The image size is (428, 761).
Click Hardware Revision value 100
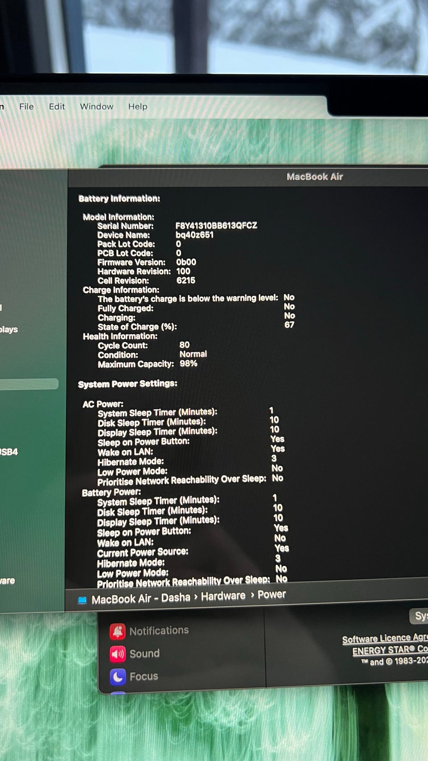tap(183, 271)
